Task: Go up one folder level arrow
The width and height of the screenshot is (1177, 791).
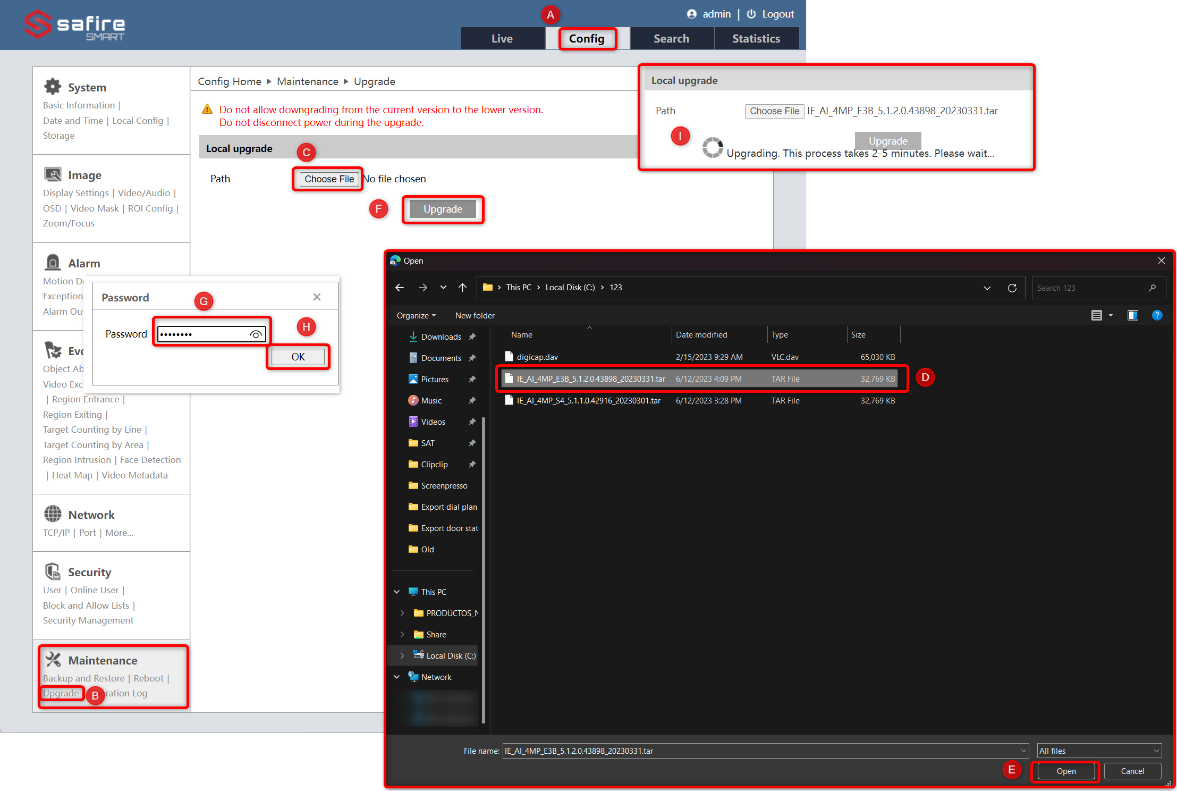Action: 462,288
